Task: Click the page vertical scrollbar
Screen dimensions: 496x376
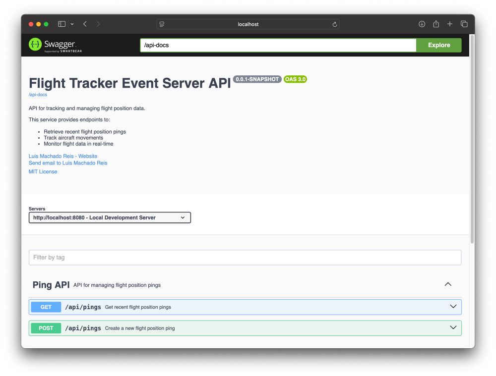Action: [x=472, y=139]
